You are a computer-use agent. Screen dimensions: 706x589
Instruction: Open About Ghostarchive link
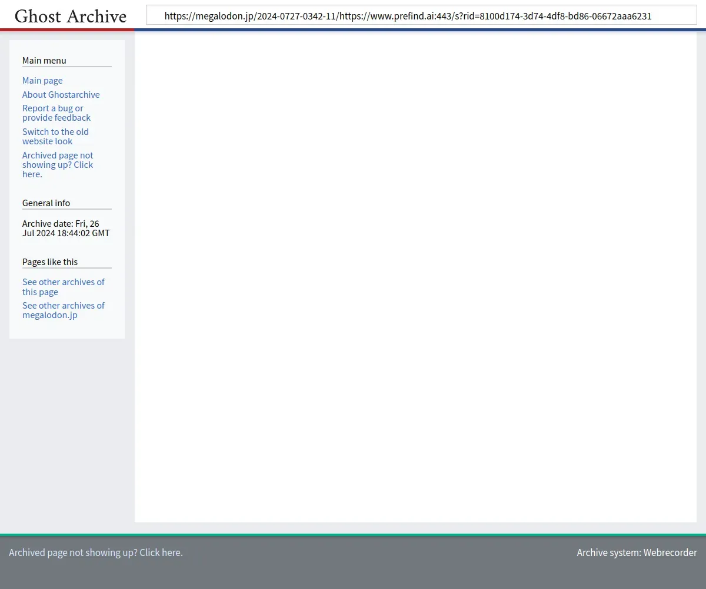pyautogui.click(x=61, y=95)
